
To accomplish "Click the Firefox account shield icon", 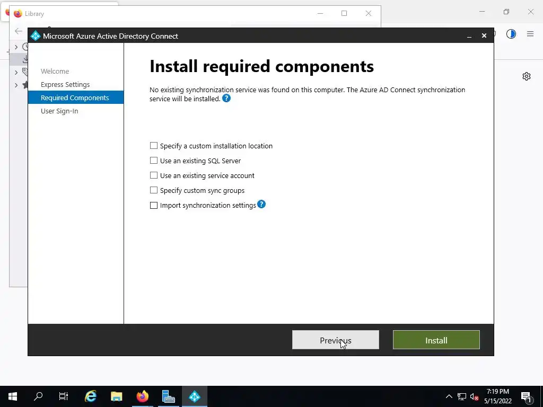I will tap(511, 33).
